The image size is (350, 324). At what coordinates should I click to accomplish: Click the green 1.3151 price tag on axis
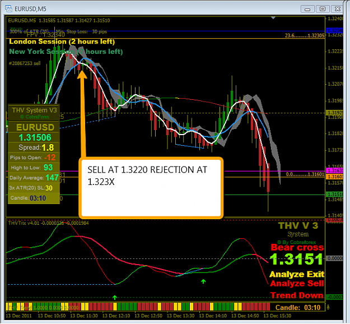tap(334, 194)
